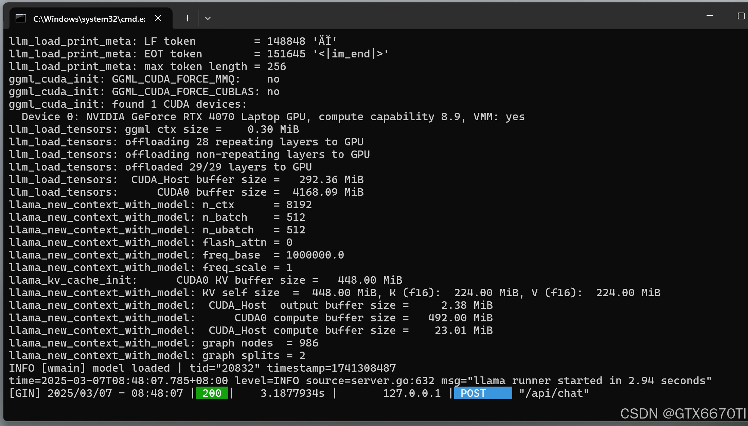The image size is (748, 426).
Task: Select the C:\Windows\system32\cmd.exe tab
Action: coord(89,19)
